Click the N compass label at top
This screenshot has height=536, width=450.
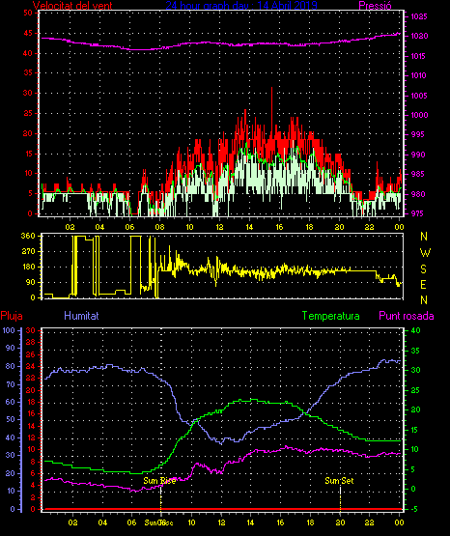424,237
